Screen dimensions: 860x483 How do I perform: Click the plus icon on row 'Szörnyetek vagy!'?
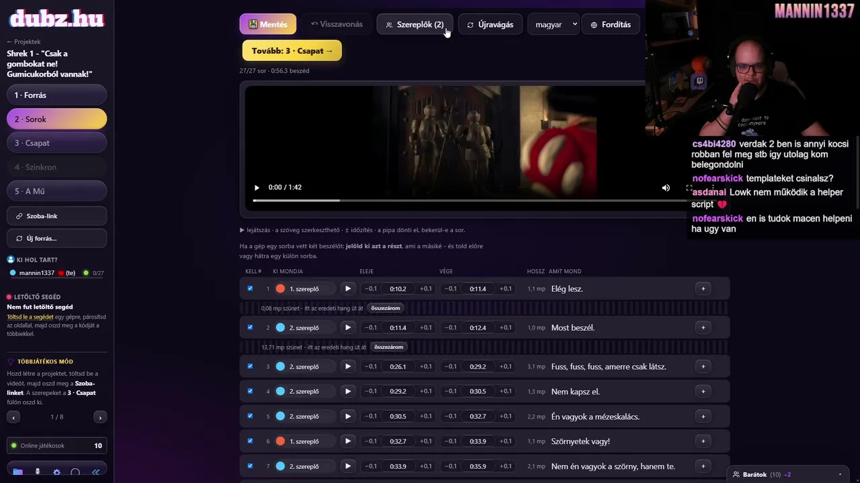703,441
